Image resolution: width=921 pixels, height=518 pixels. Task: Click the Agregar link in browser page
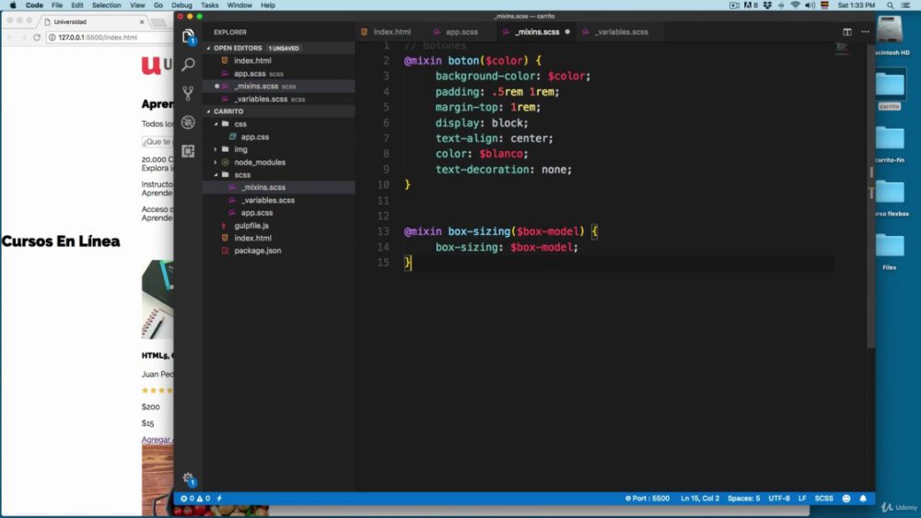pos(157,440)
